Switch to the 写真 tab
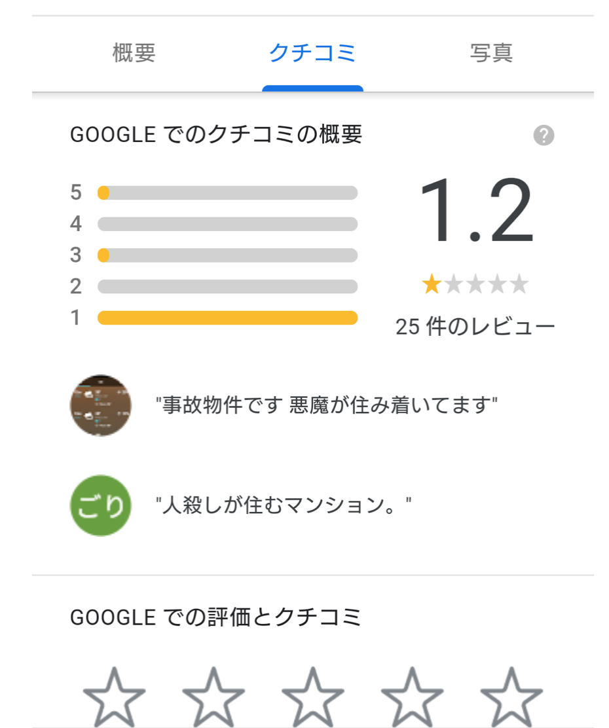Image resolution: width=609 pixels, height=728 pixels. [492, 52]
